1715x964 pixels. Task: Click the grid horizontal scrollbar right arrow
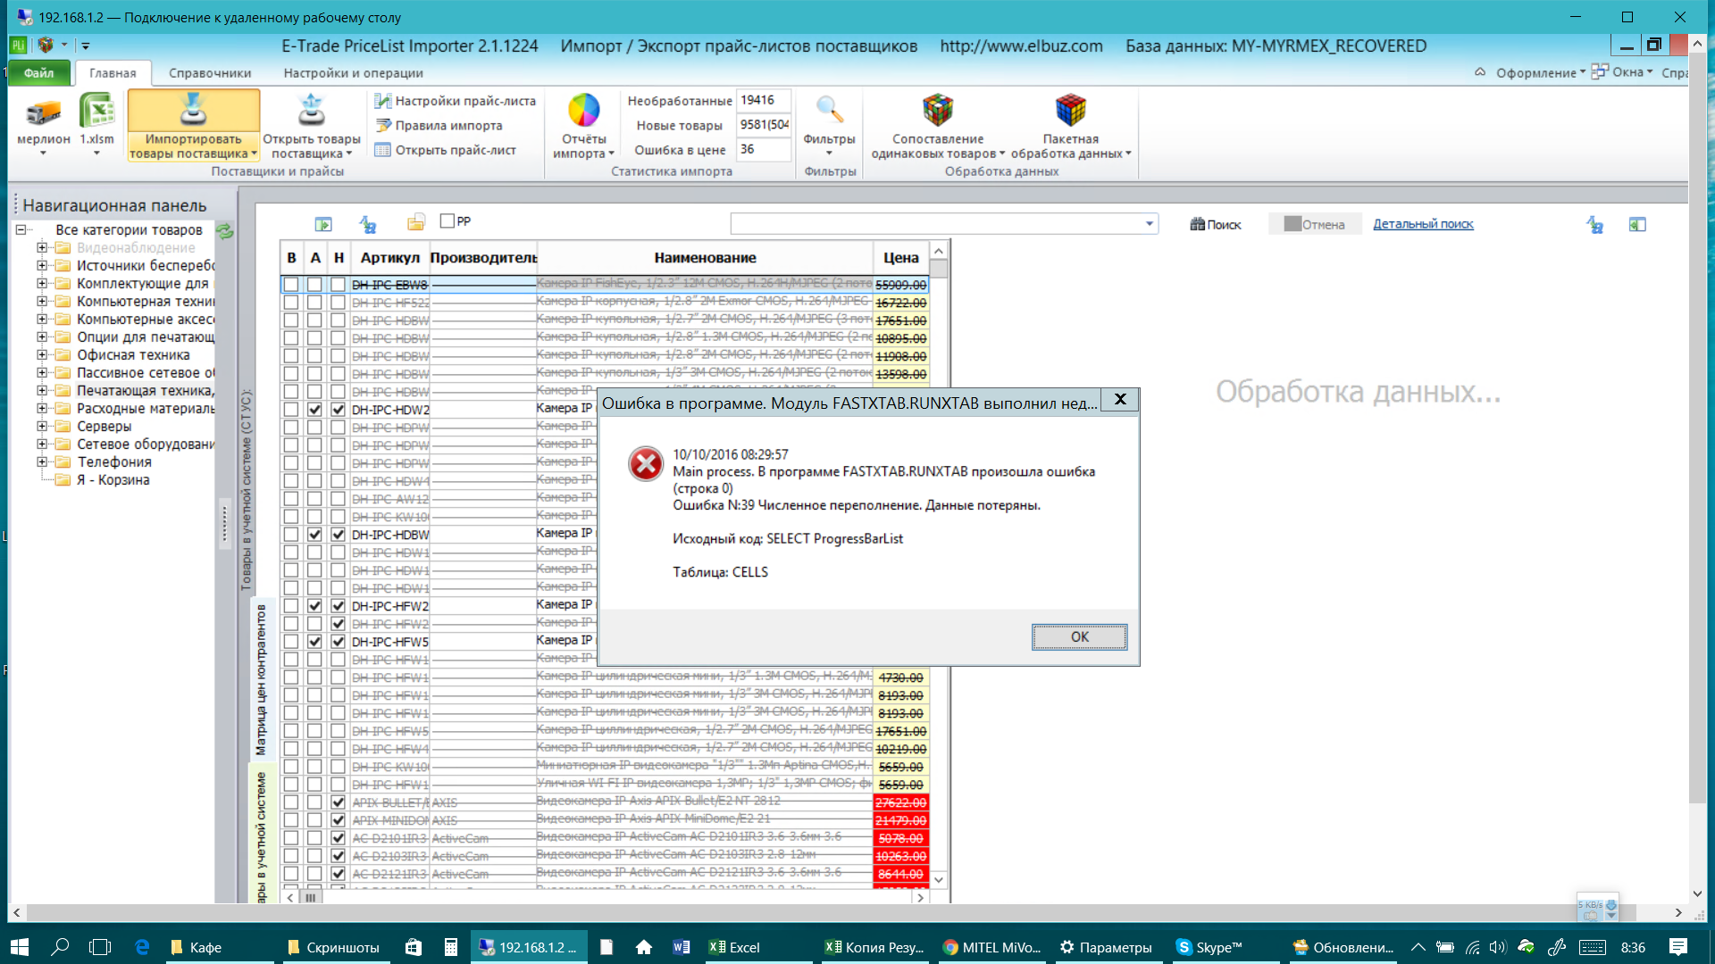920,897
